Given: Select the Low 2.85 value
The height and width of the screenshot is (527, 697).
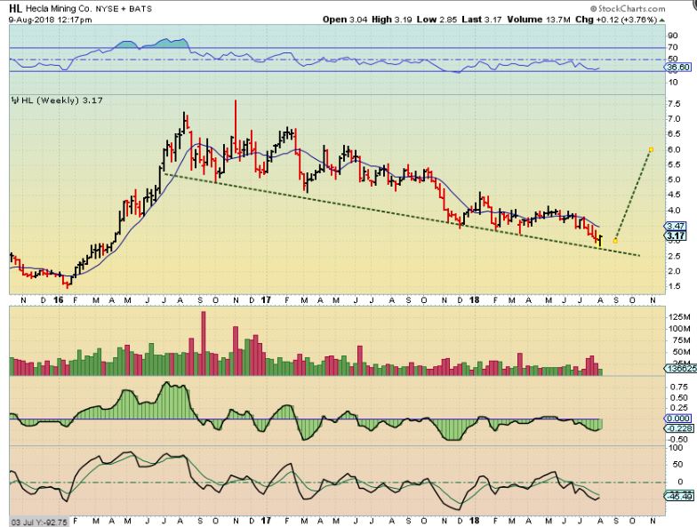Looking at the screenshot, I should pos(437,20).
